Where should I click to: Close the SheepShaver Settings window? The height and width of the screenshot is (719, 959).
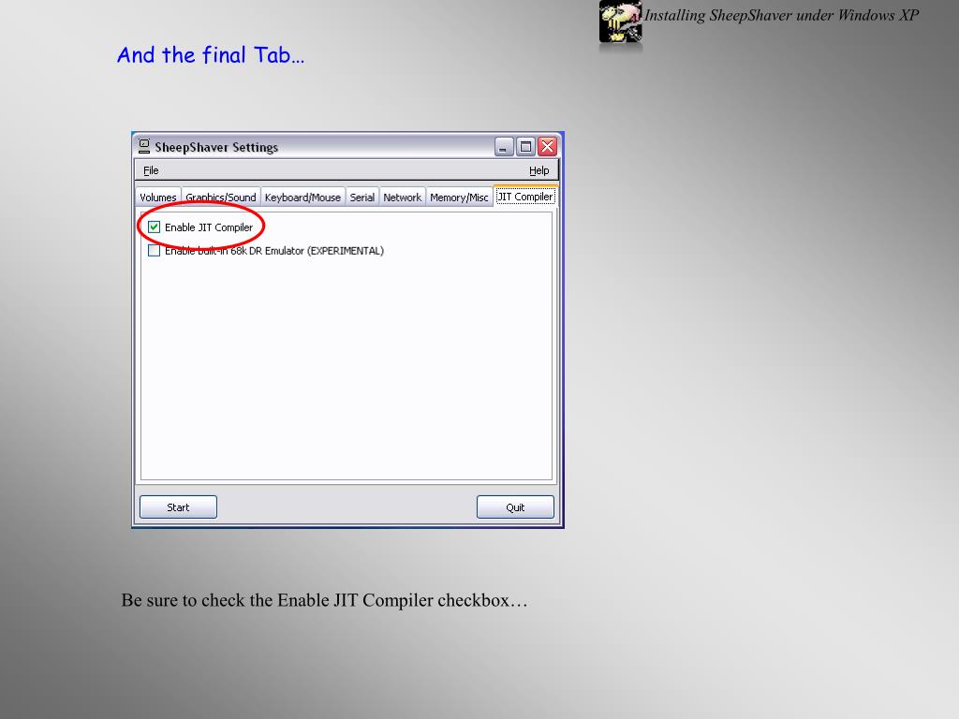547,147
